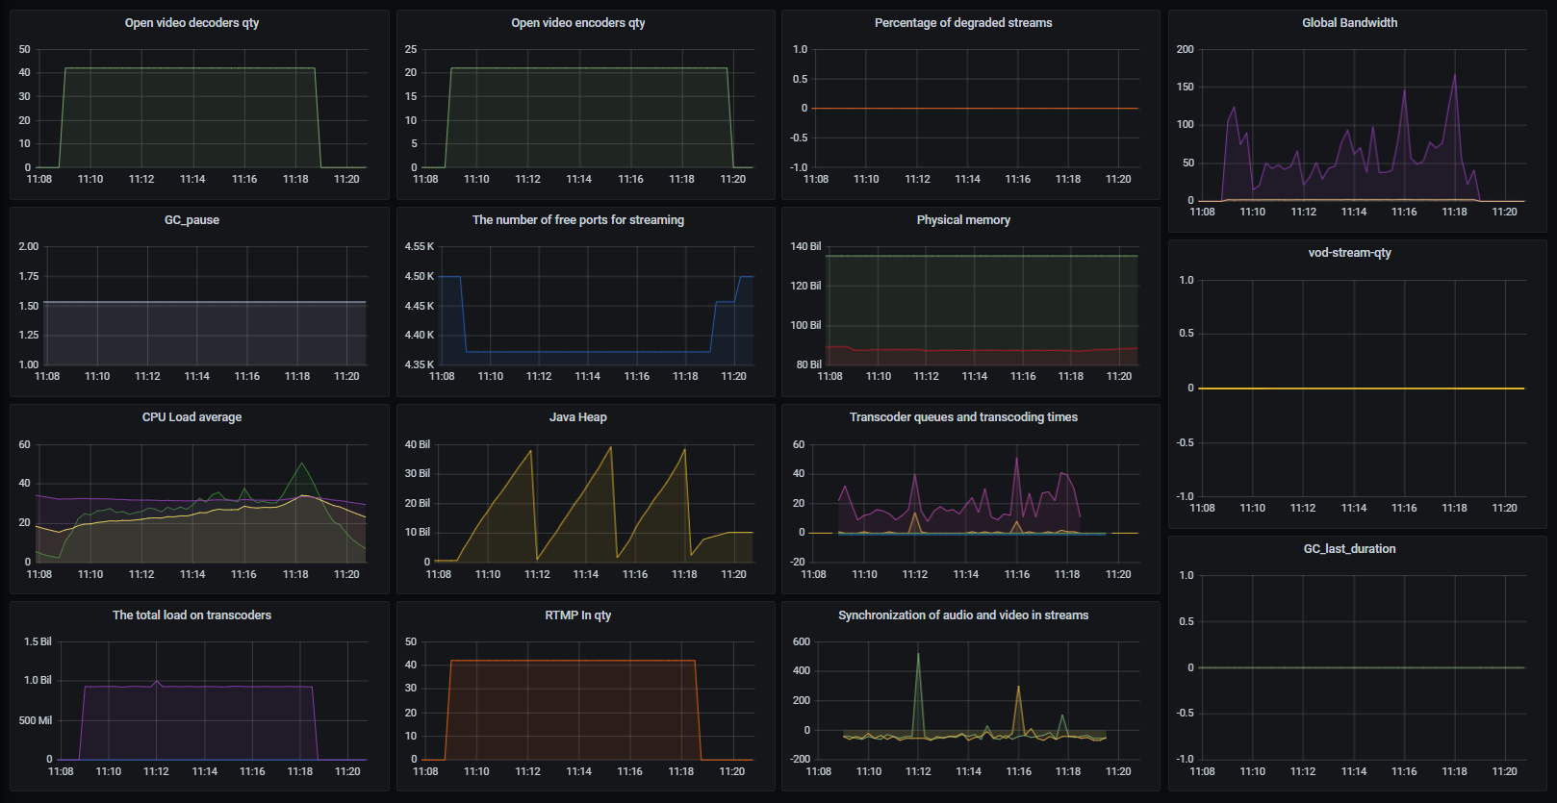Open 'The total load on transcoders' title
1557x803 pixels.
[x=191, y=615]
